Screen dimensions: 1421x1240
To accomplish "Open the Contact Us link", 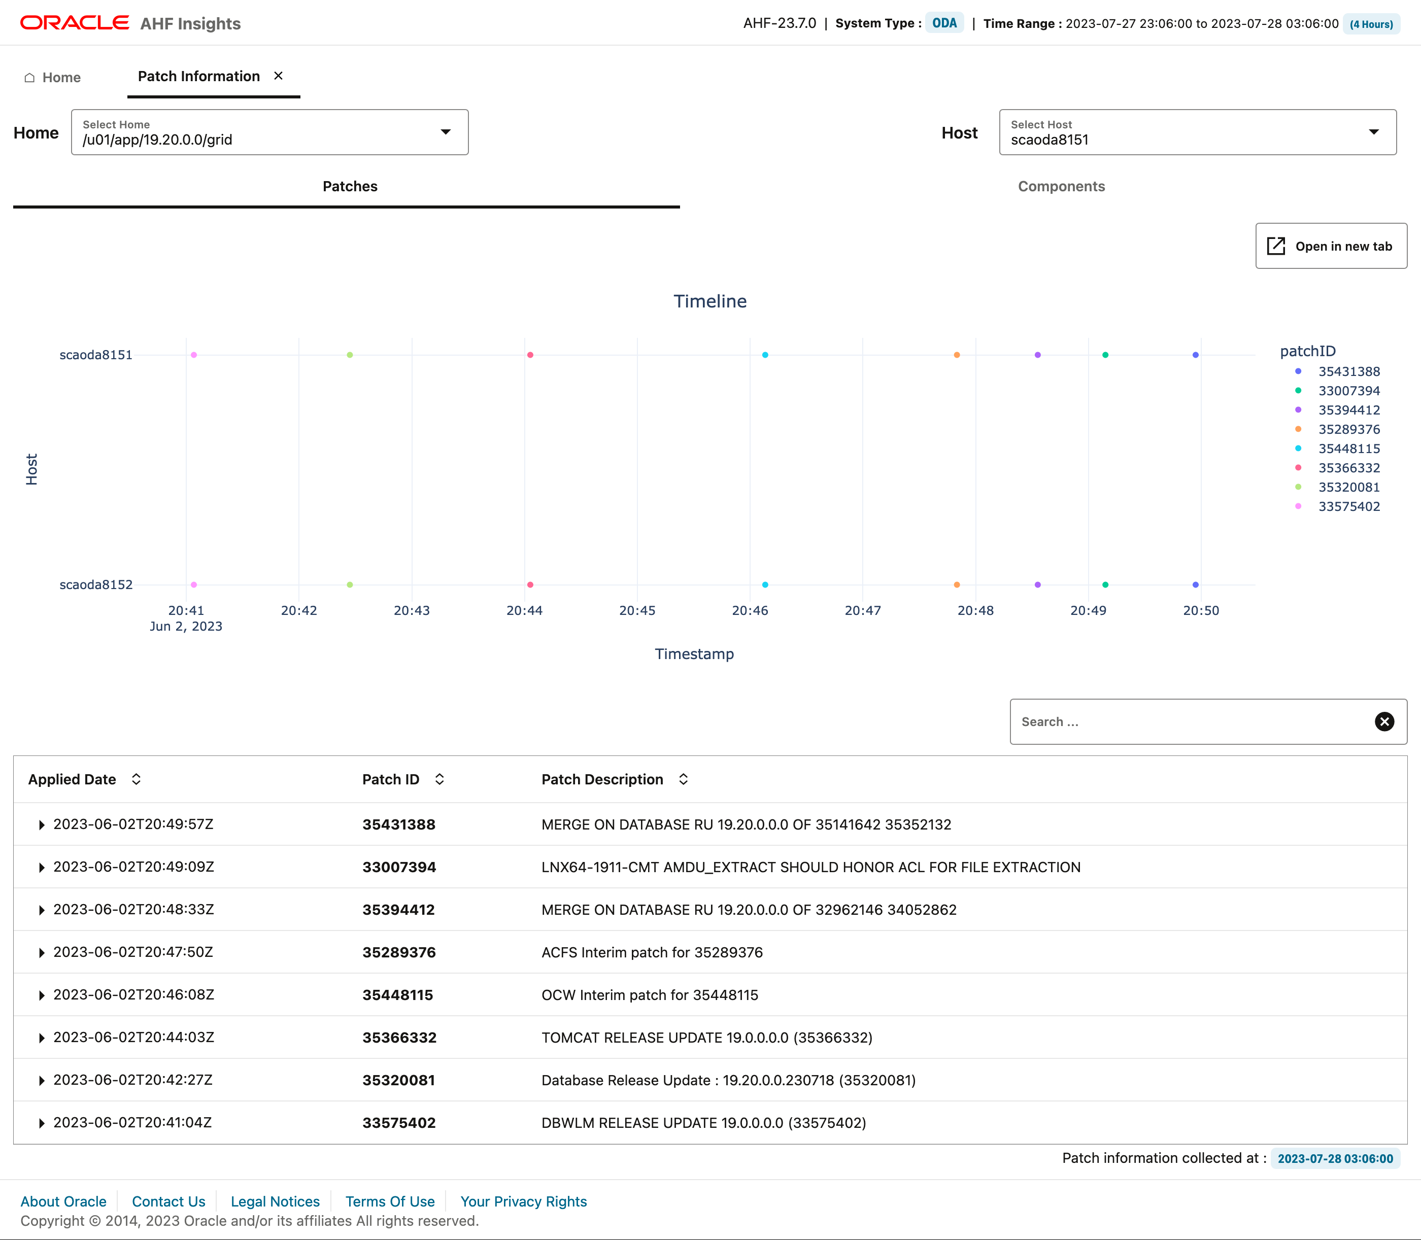I will 169,1201.
